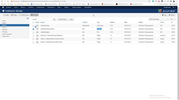Image resolution: width=179 pixels, height=100 pixels.
Task: Click status icon for Quick Icon Akeeba Backup Notification
Action: (x=37, y=36)
